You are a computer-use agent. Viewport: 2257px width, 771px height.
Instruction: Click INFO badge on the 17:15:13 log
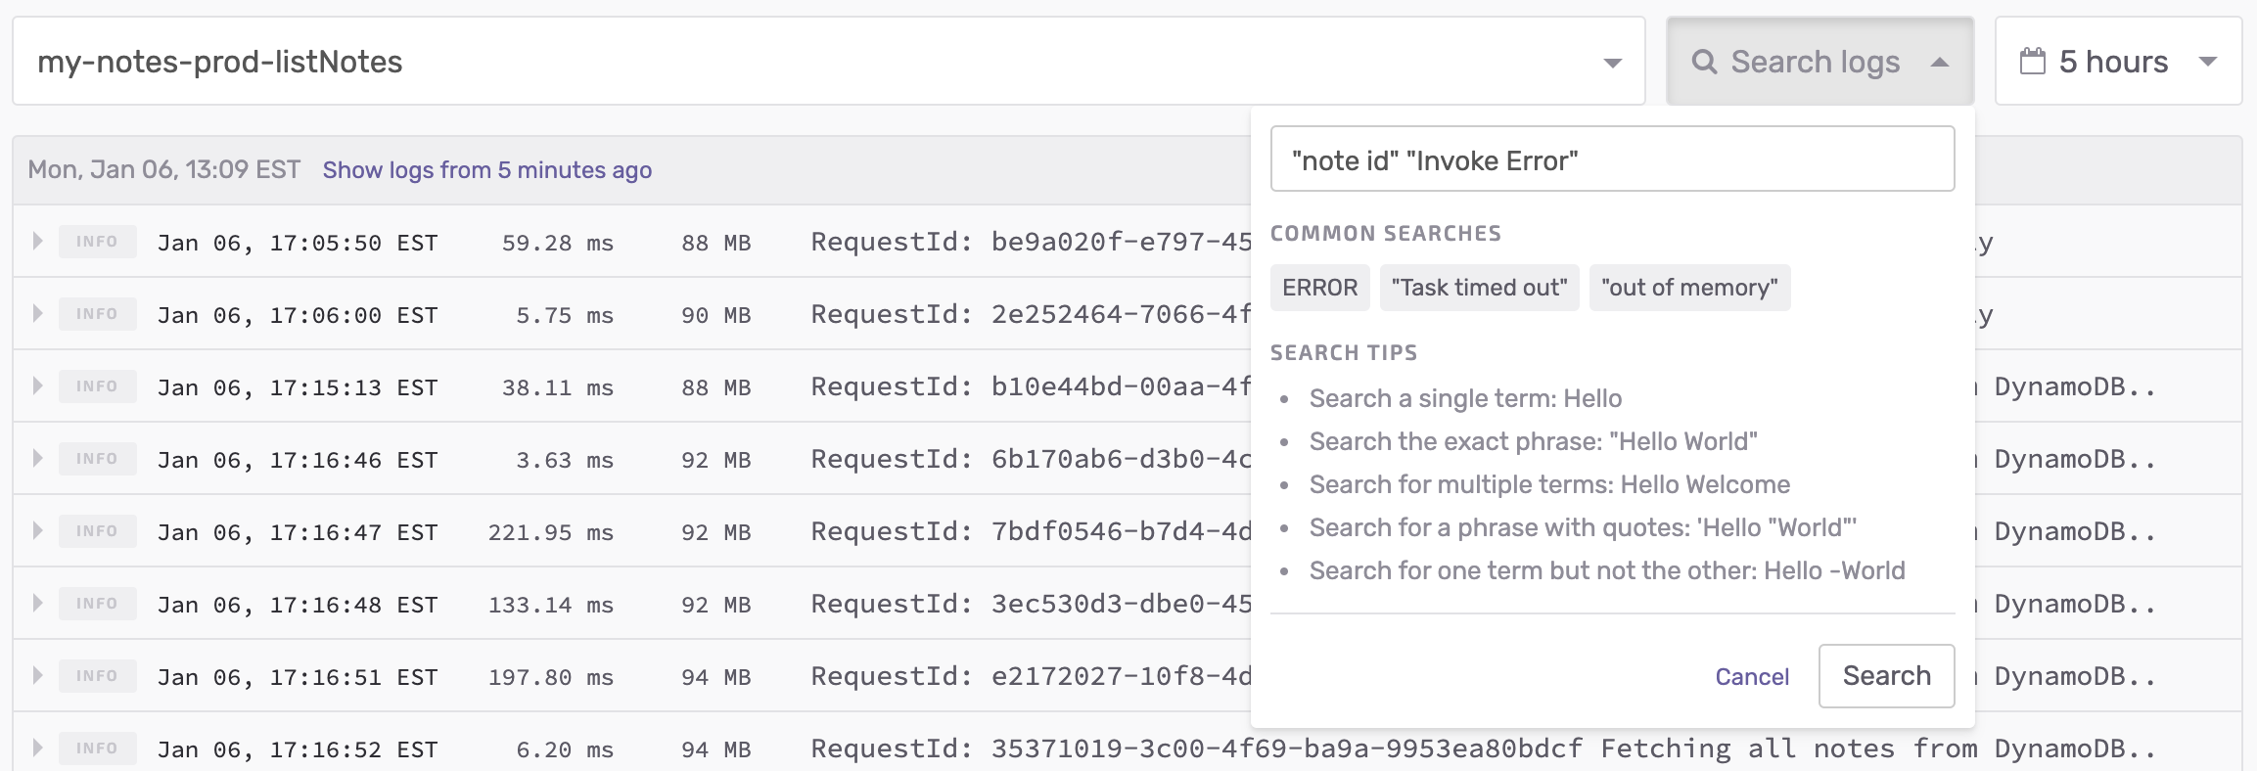[97, 386]
